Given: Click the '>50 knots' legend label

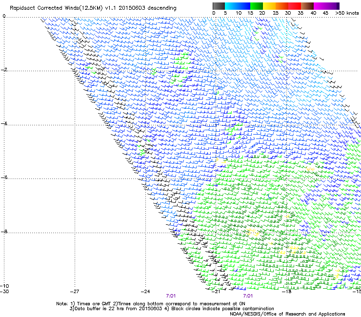Looking at the screenshot, I should pyautogui.click(x=347, y=13).
